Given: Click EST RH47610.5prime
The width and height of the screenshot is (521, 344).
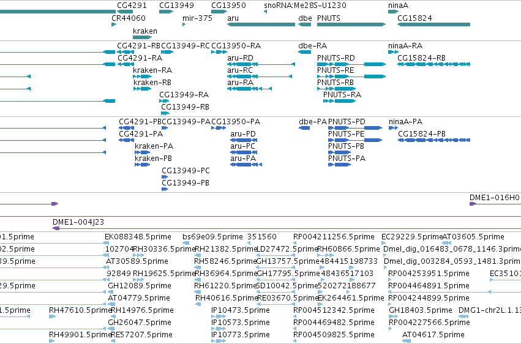Looking at the screenshot, I should [80, 310].
